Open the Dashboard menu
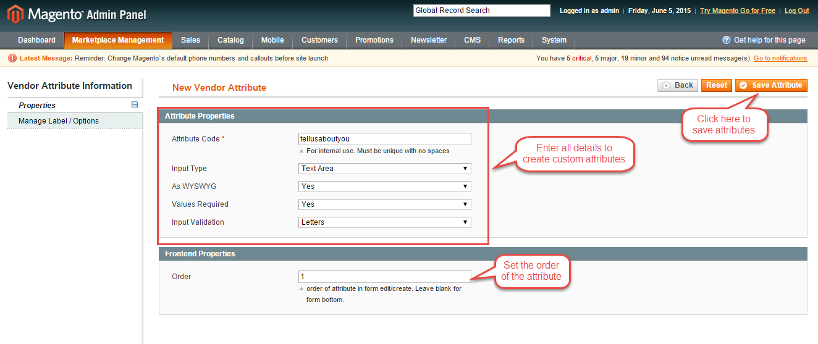This screenshot has height=344, width=818. tap(36, 40)
